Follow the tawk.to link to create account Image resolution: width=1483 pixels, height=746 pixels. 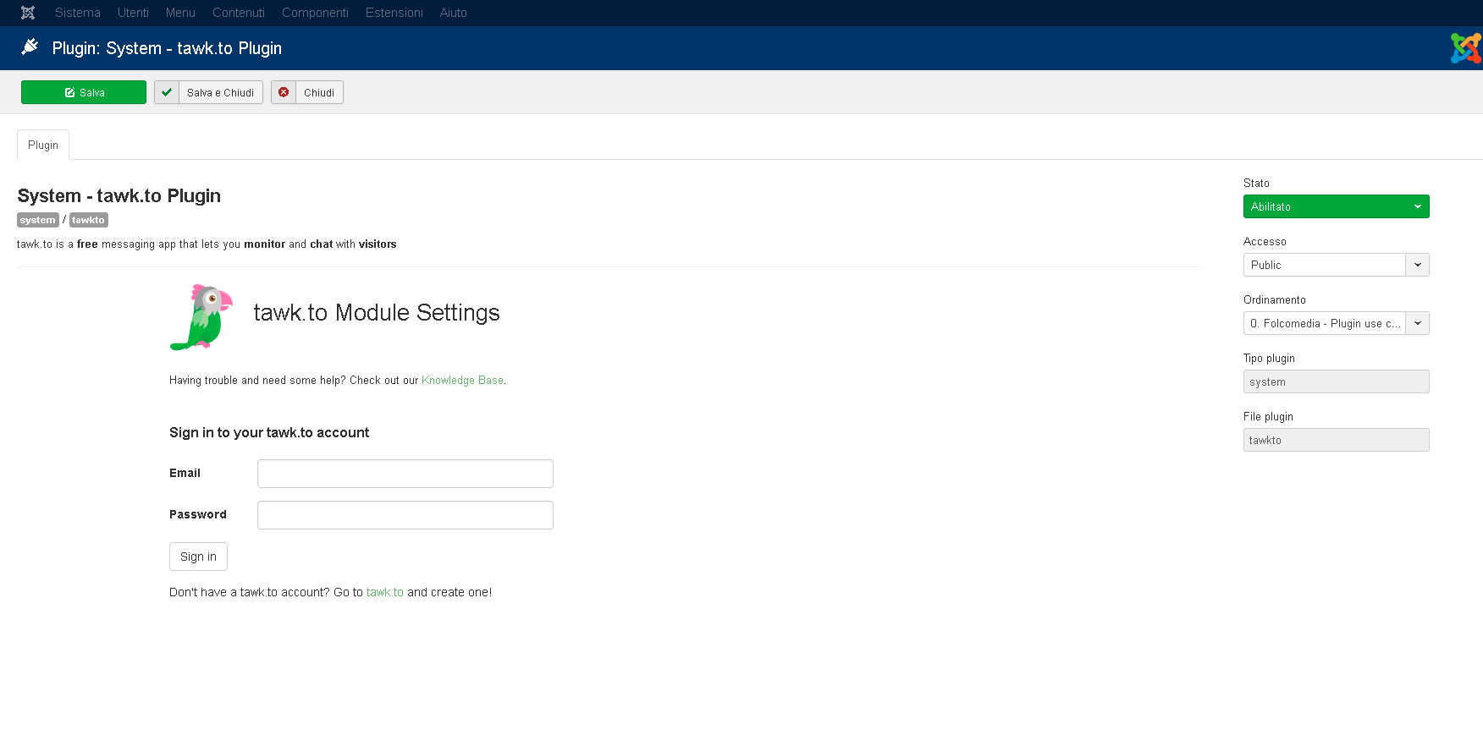click(x=385, y=592)
